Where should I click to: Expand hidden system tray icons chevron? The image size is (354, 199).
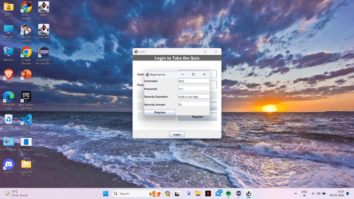[295, 194]
